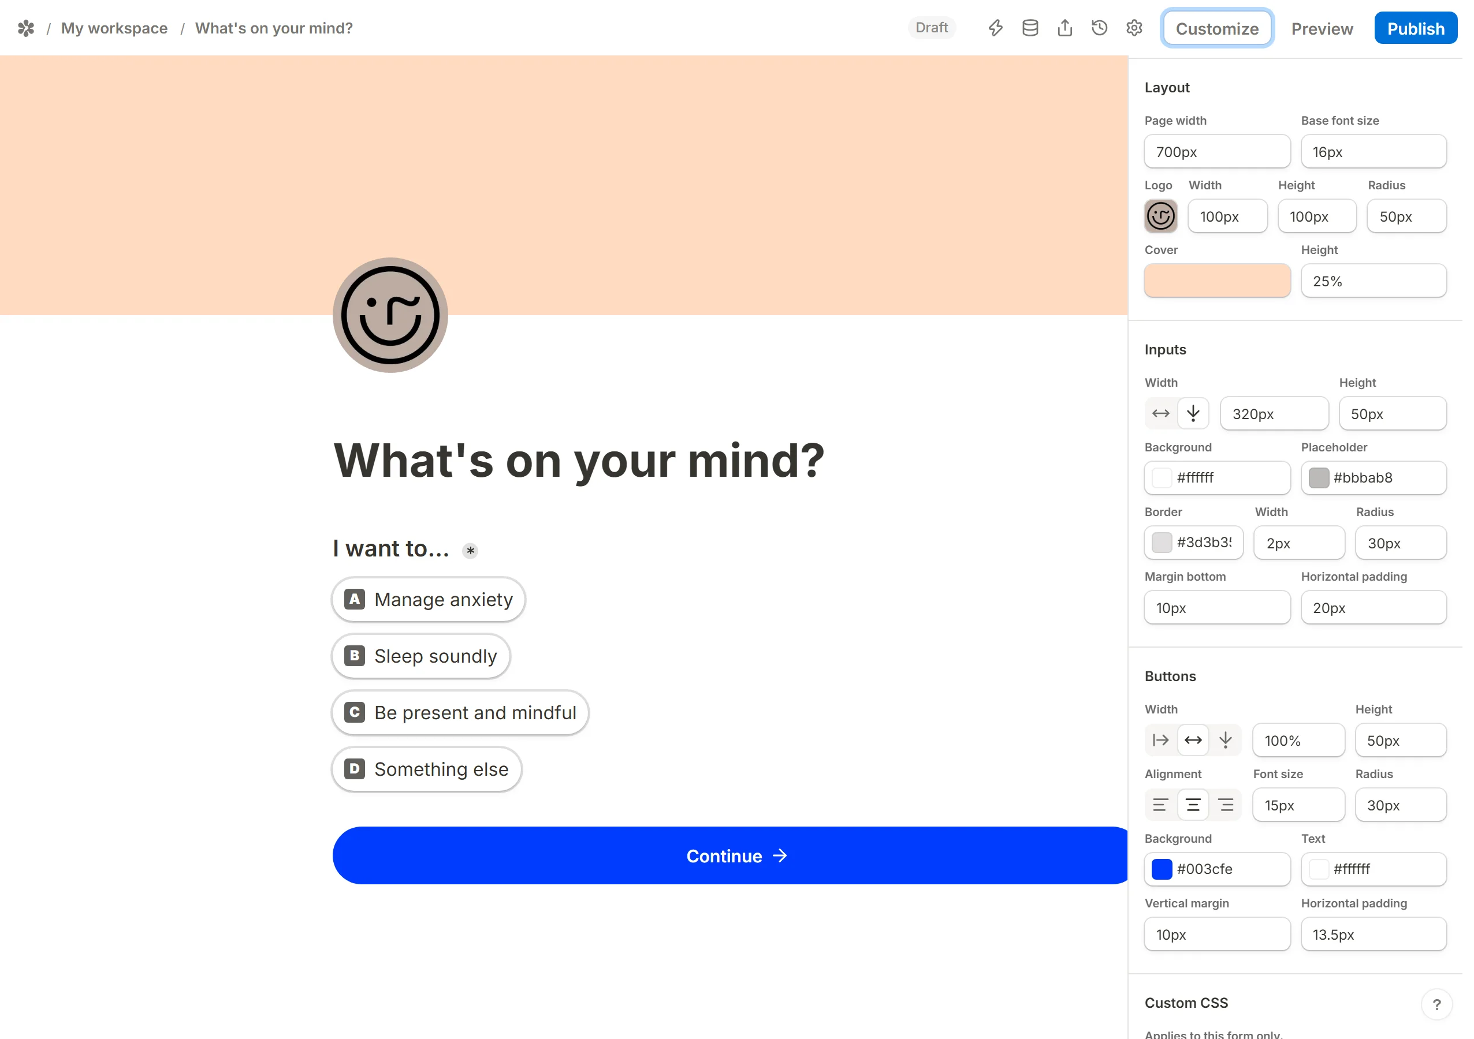Image resolution: width=1474 pixels, height=1039 pixels.
Task: Align button text center
Action: point(1193,805)
